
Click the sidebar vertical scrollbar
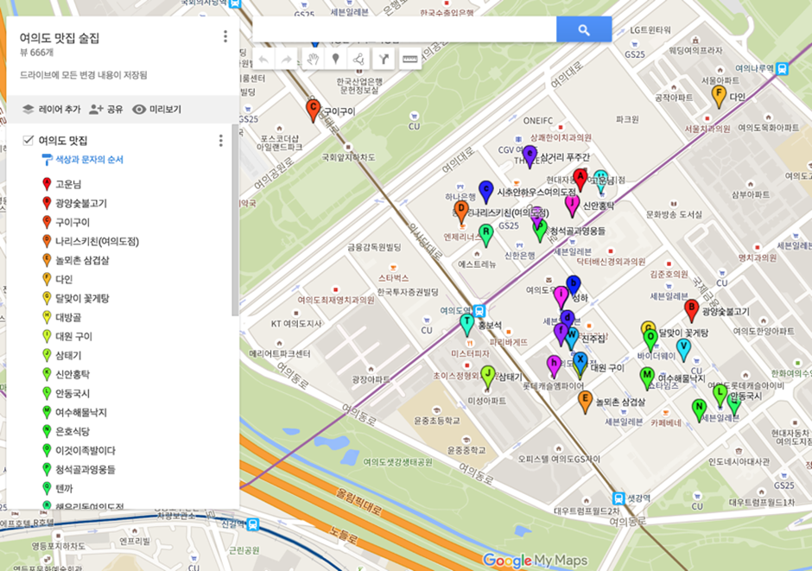point(235,220)
